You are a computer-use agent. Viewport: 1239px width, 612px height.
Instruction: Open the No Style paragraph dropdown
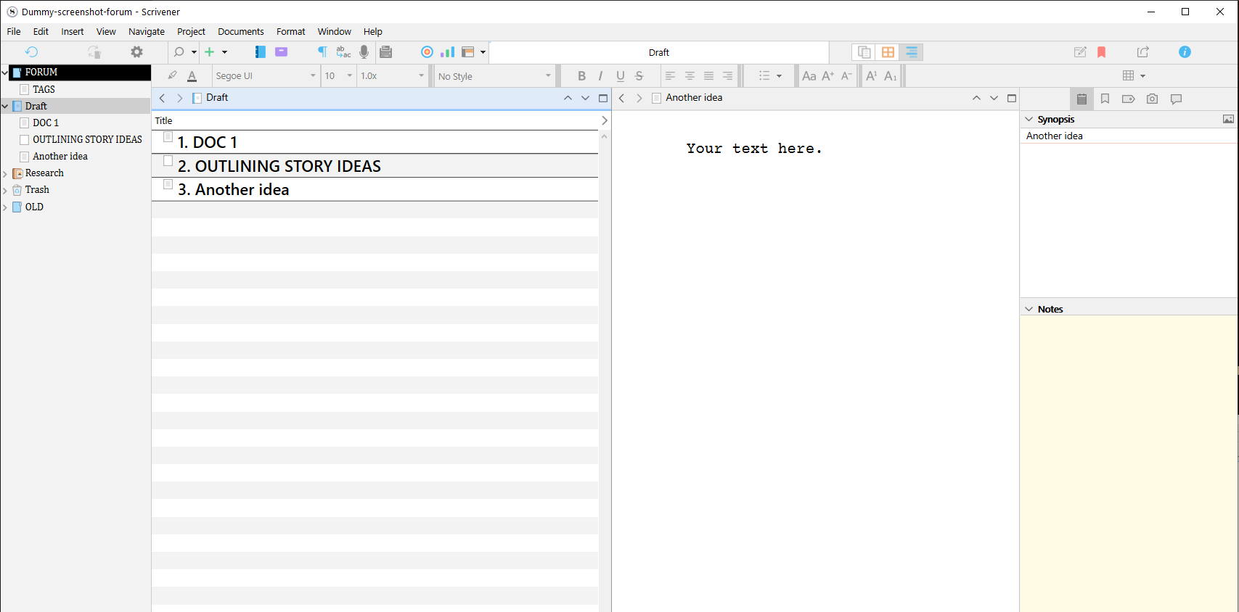494,76
